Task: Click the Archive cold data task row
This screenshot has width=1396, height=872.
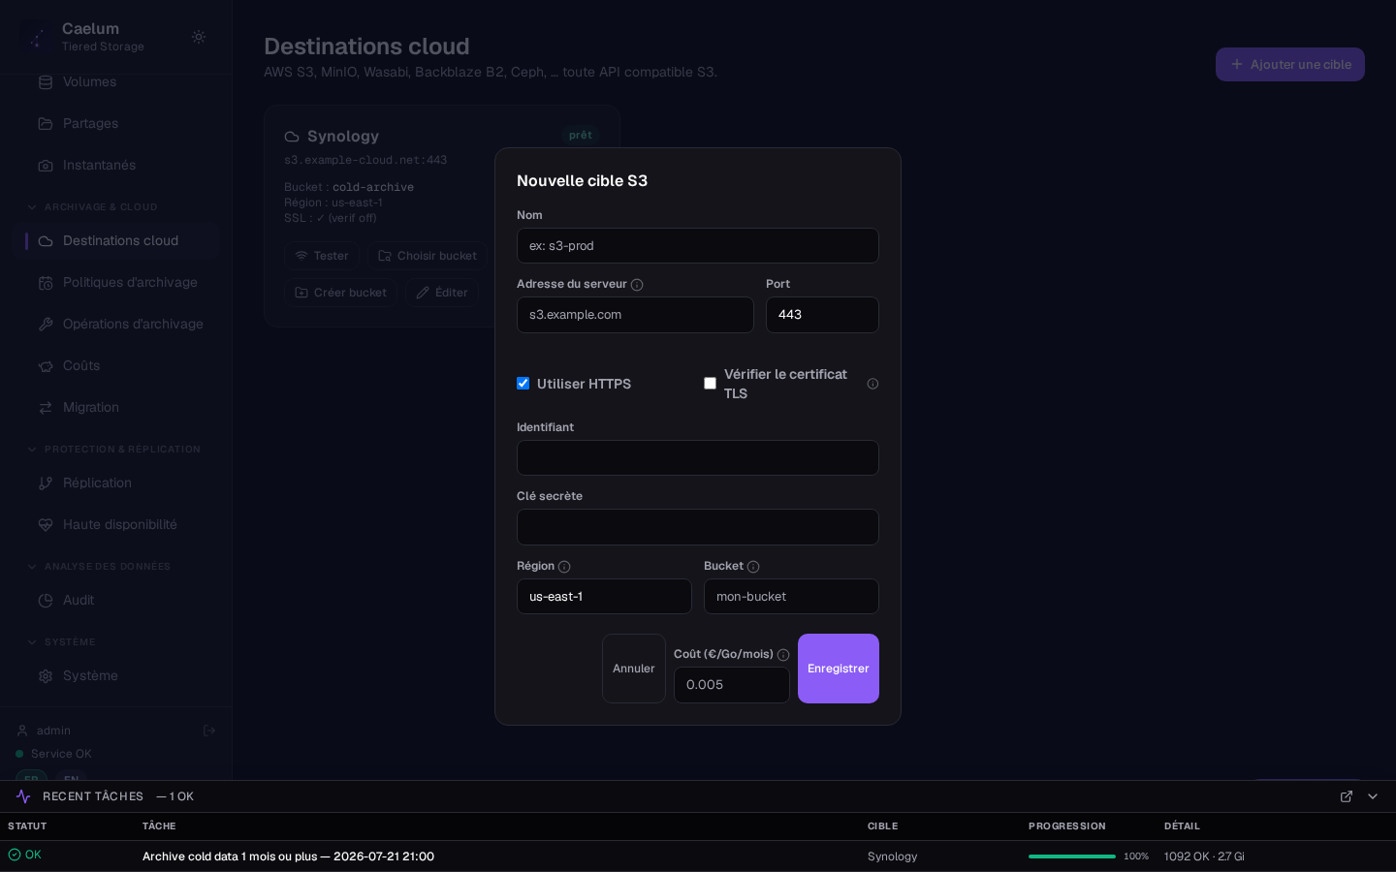Action: click(698, 856)
